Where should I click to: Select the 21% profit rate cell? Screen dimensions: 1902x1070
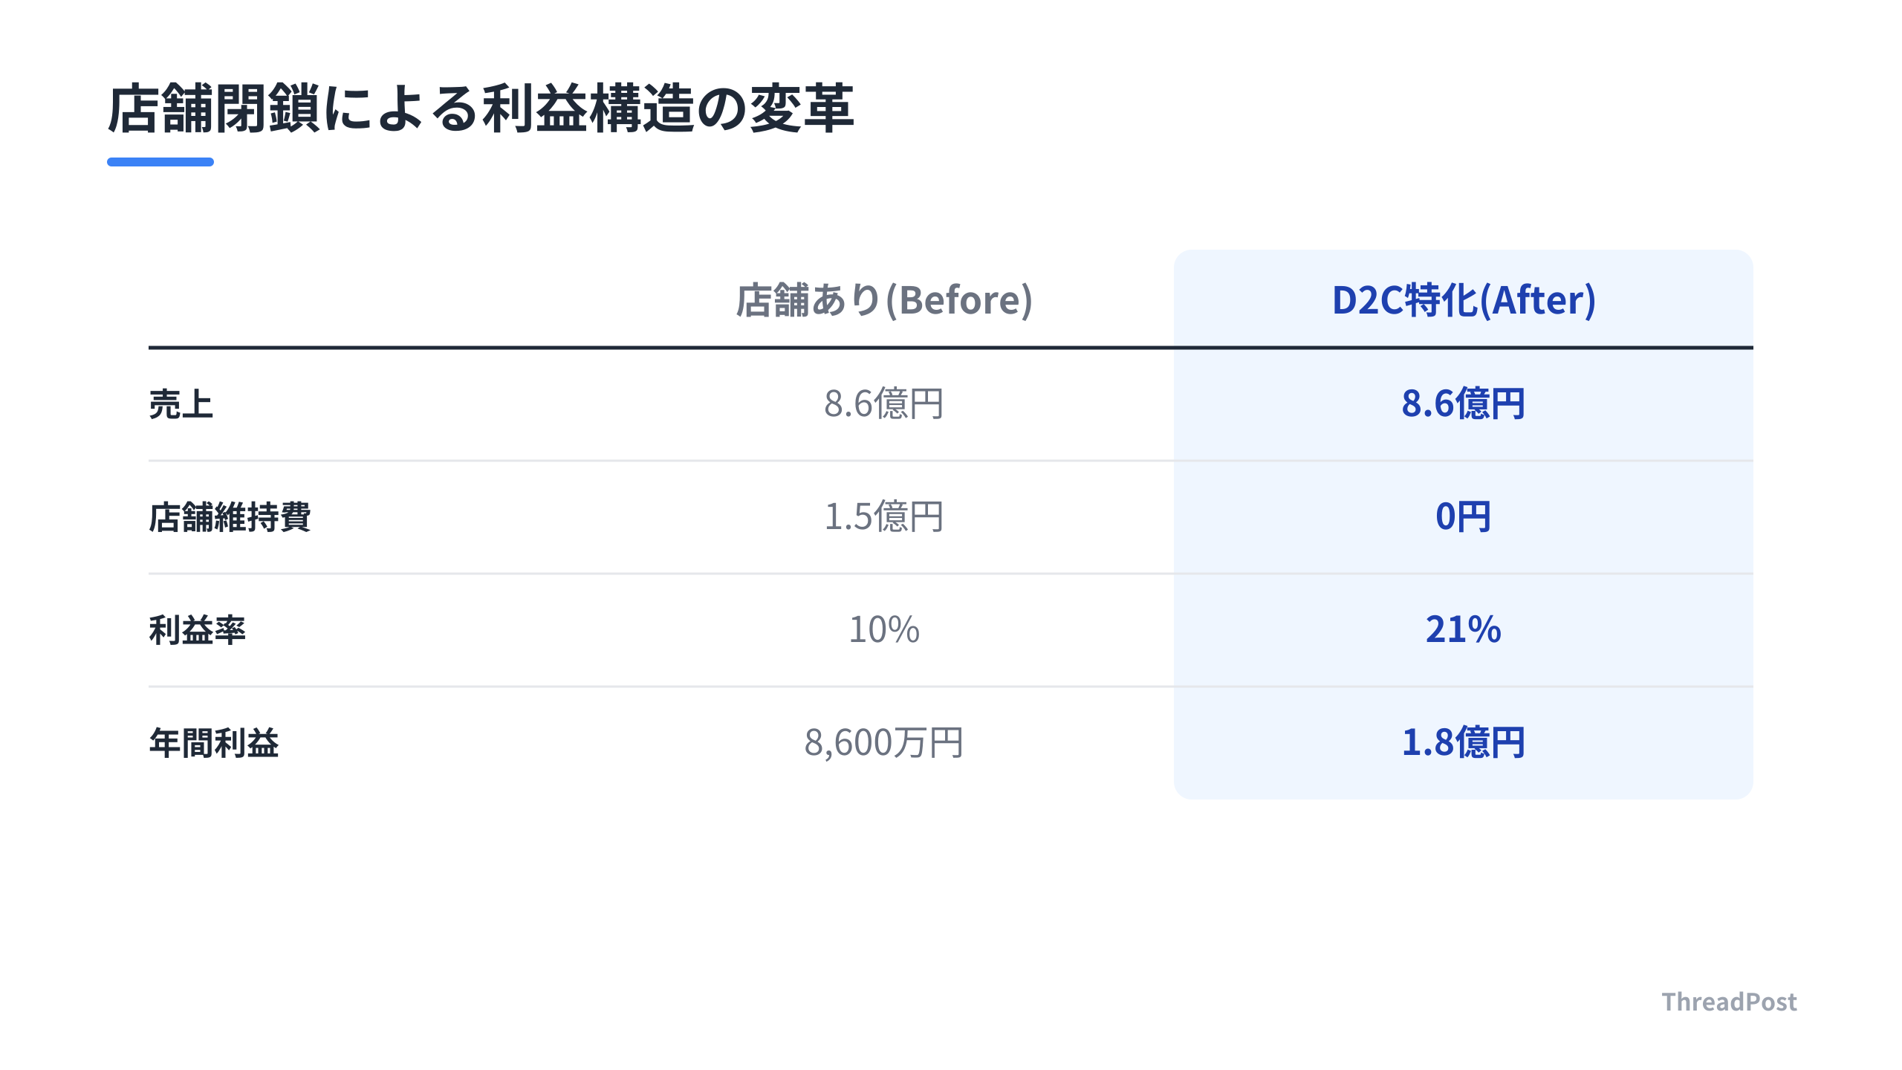[x=1464, y=630]
